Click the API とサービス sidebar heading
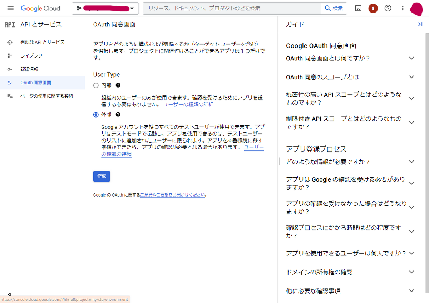Viewport: 429px width, 303px height. pyautogui.click(x=41, y=25)
